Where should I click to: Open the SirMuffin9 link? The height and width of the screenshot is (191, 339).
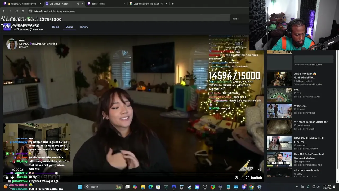pyautogui.click(x=37, y=29)
